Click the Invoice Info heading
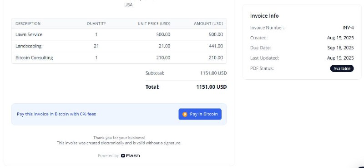The height and width of the screenshot is (168, 364). (264, 16)
